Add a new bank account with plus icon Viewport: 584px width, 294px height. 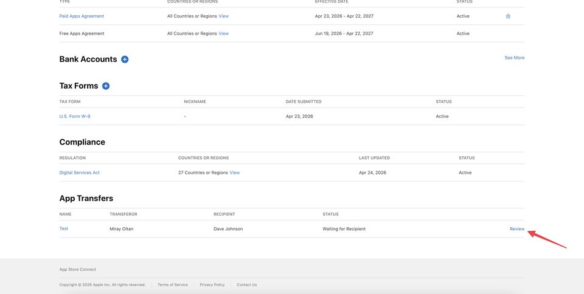(x=125, y=60)
